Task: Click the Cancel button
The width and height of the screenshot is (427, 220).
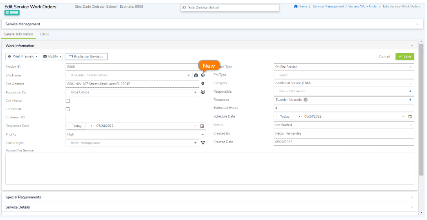Action: pyautogui.click(x=384, y=56)
